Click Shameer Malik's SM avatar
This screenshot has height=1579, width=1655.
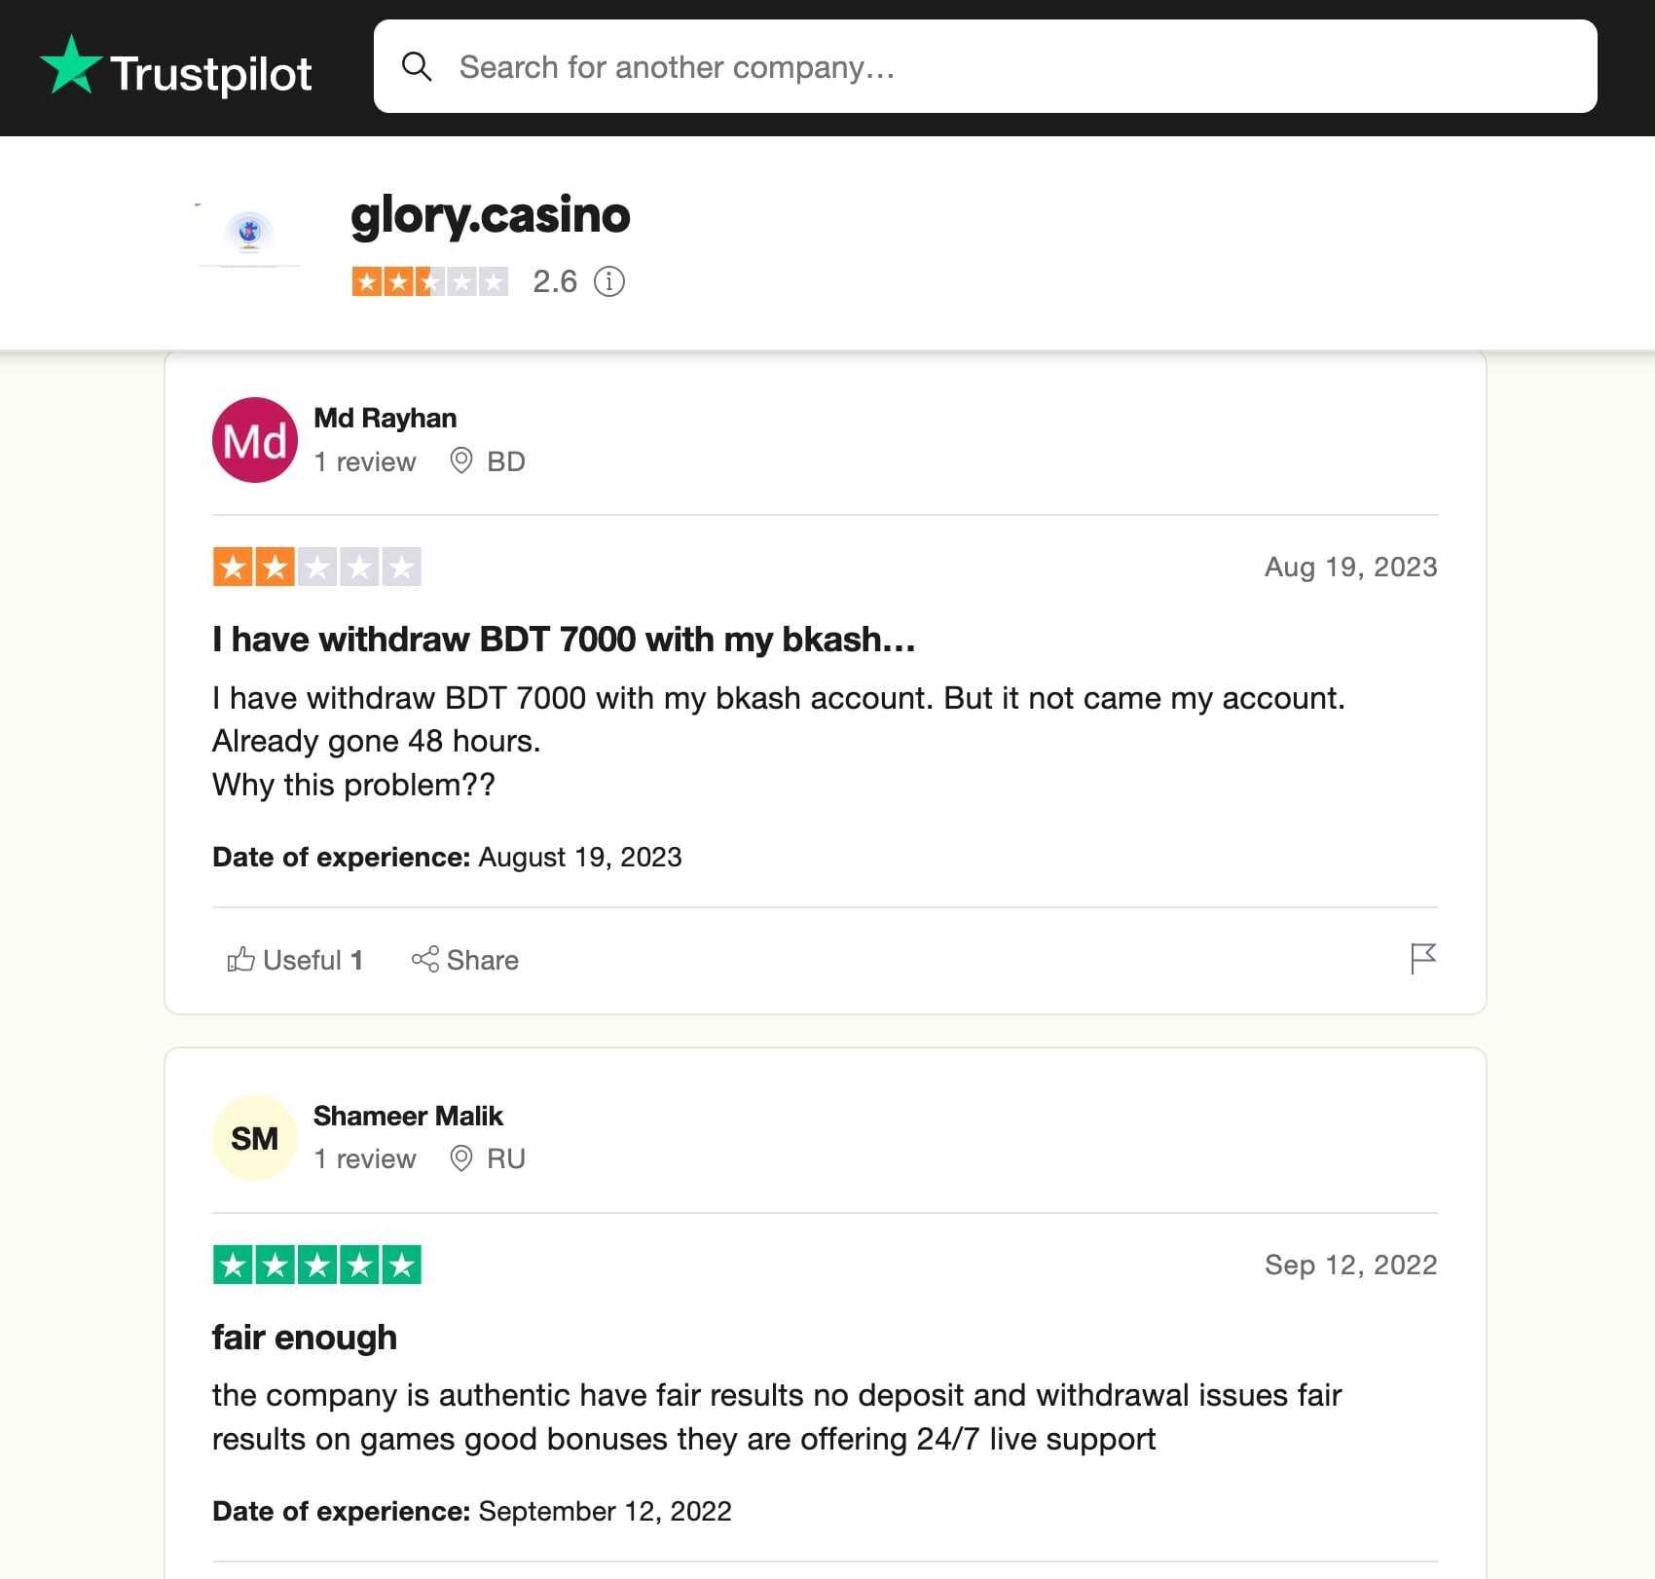click(254, 1137)
